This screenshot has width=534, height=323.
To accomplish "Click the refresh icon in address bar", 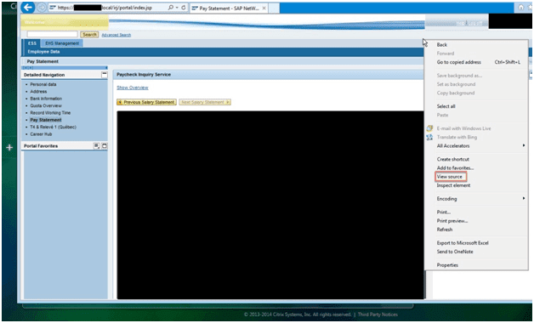I will [184, 7].
